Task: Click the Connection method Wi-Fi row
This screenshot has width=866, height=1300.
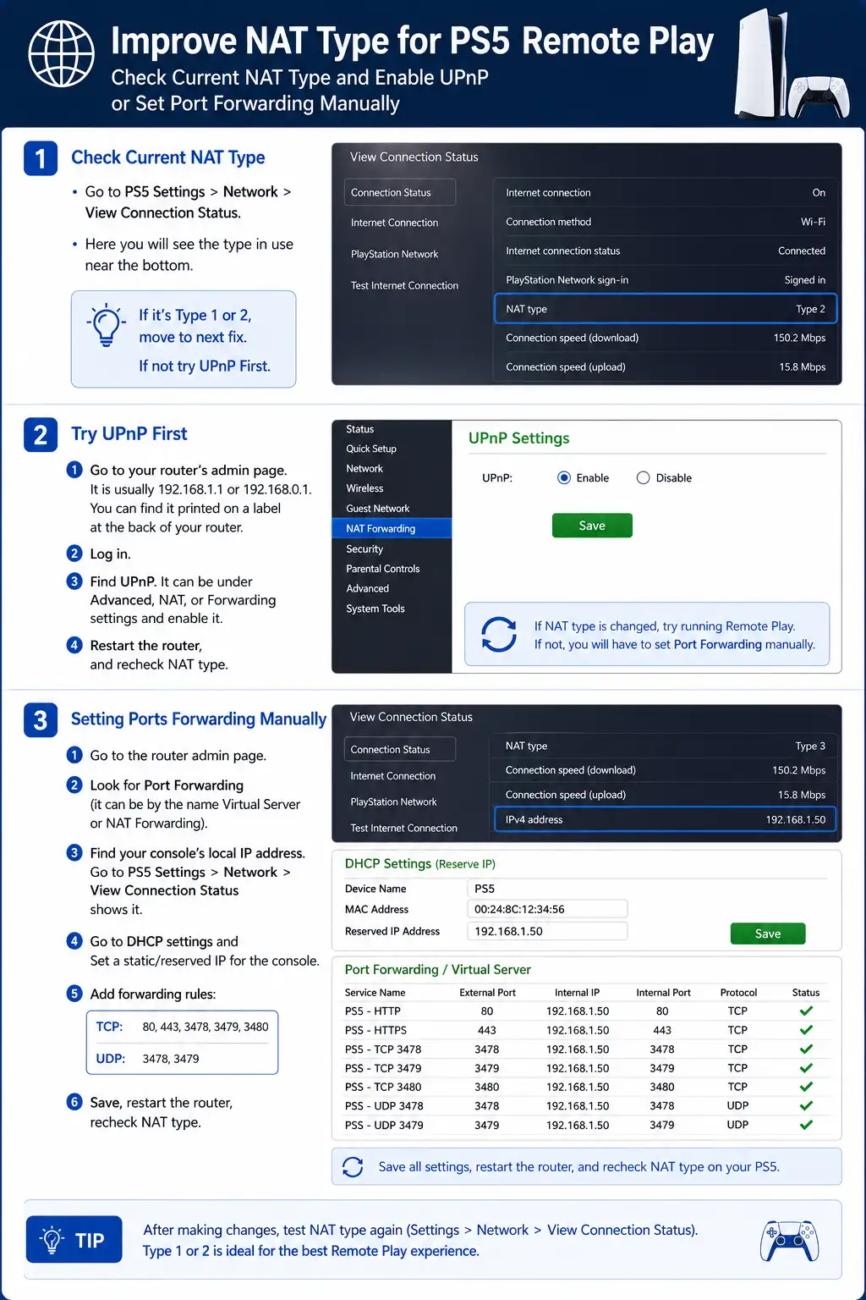Action: 666,222
